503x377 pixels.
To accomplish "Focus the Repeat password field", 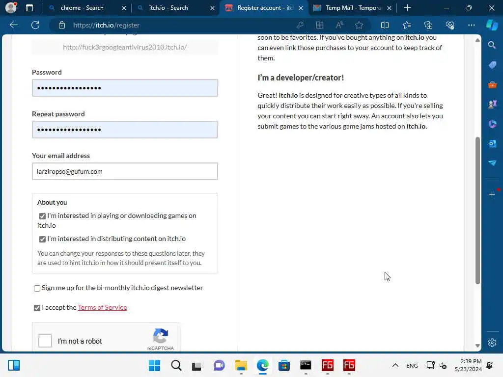I will click(x=125, y=130).
